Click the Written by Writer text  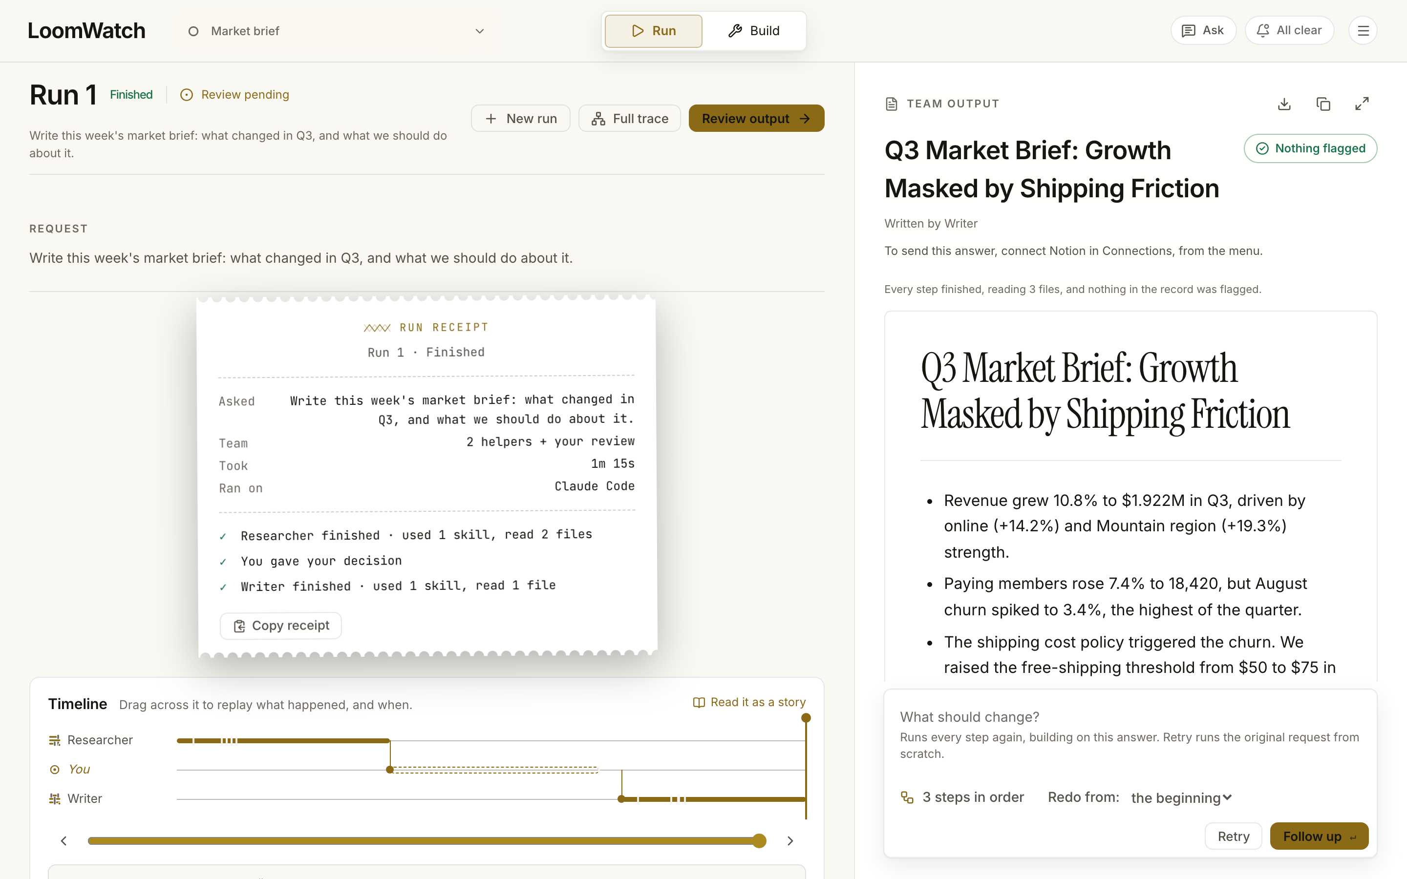(931, 223)
